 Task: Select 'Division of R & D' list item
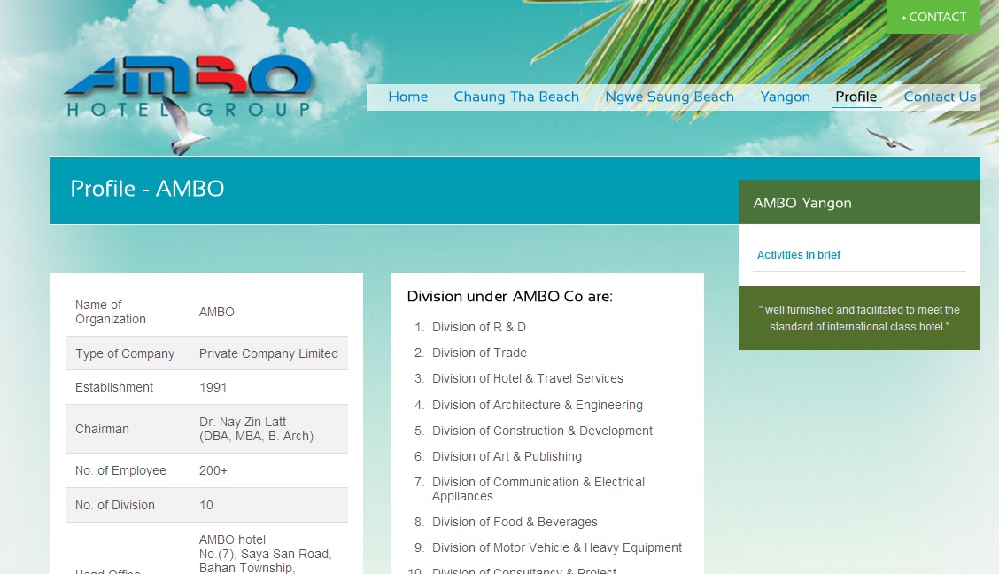tap(478, 328)
